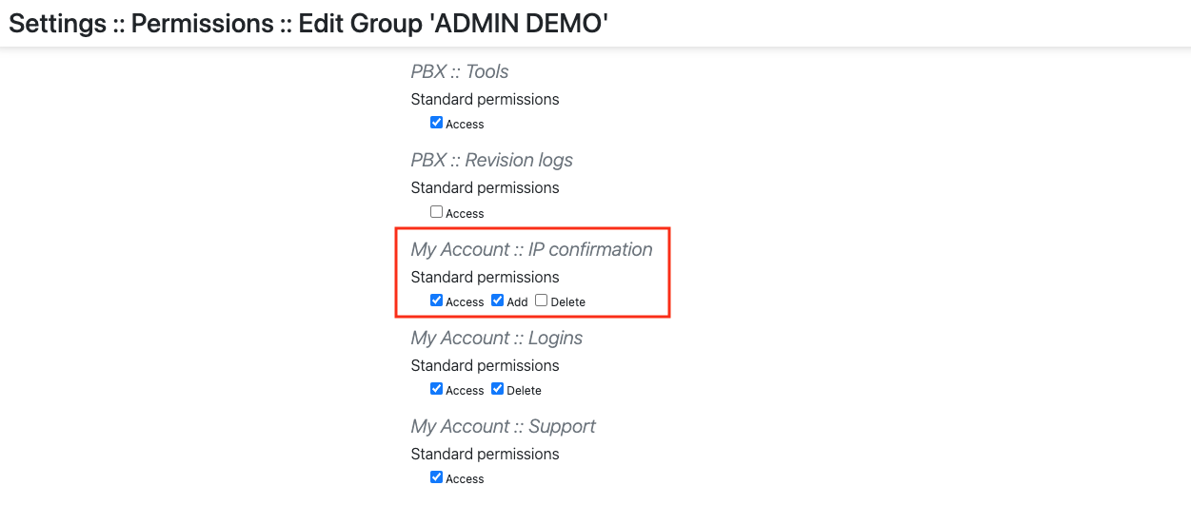
Task: Click 'Access' label text under PBX :: Tools
Action: [465, 125]
